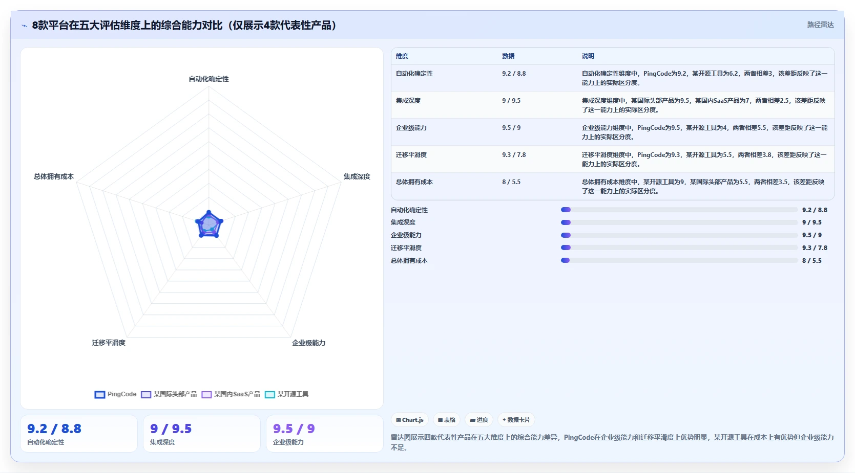Screen dimensions: 855x473
Task: Select the 数据卡片 tag
Action: [x=516, y=420]
